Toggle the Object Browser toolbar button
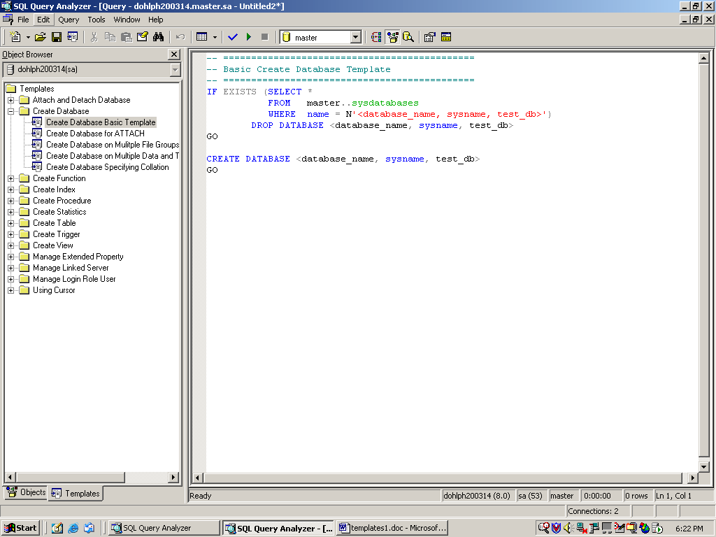This screenshot has width=716, height=537. (393, 38)
